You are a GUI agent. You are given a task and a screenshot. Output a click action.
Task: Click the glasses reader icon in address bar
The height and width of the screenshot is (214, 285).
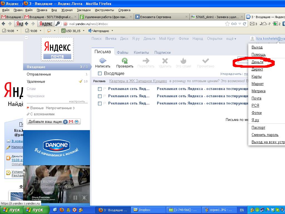(234, 24)
